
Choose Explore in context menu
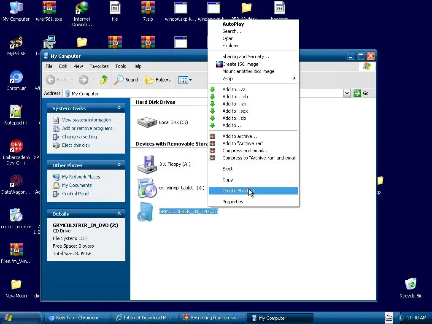coord(253,46)
